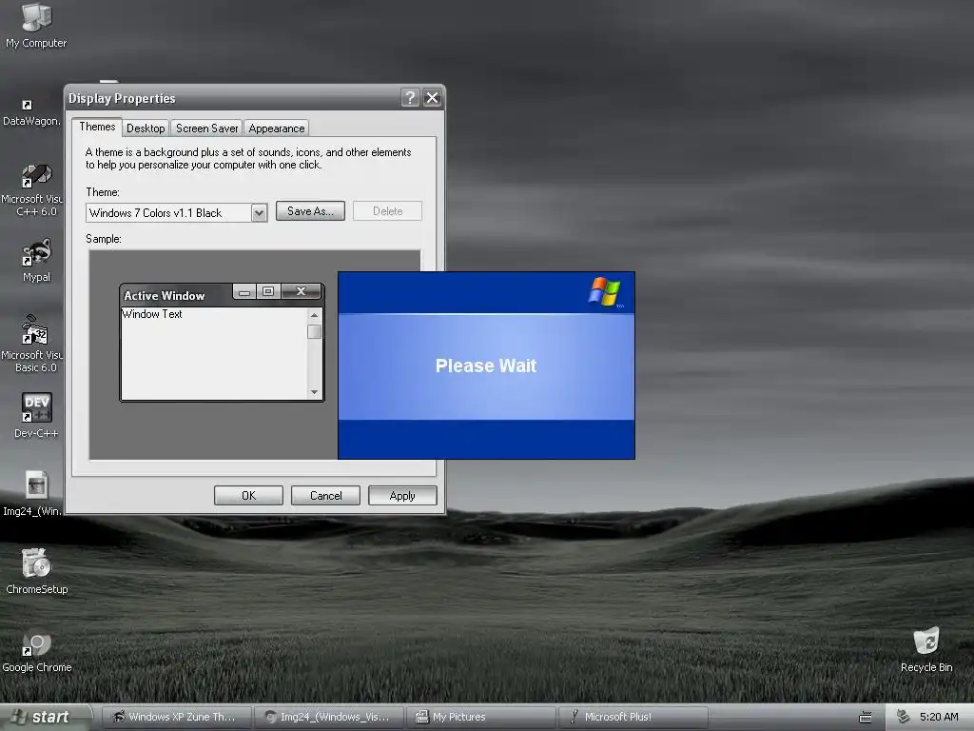
Task: Switch to Img24_(Windows_Vis... taskbar item
Action: [328, 717]
